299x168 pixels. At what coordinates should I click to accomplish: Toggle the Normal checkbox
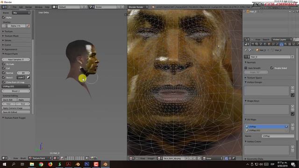[x=3, y=73]
